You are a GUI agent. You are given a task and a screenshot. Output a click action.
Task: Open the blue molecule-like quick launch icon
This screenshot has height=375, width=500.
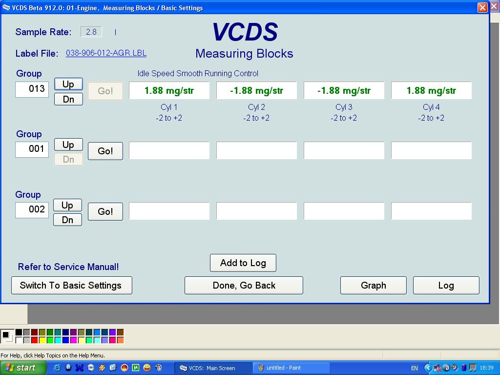80,368
